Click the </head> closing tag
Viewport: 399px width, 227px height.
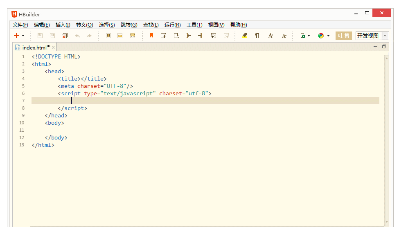click(x=56, y=115)
